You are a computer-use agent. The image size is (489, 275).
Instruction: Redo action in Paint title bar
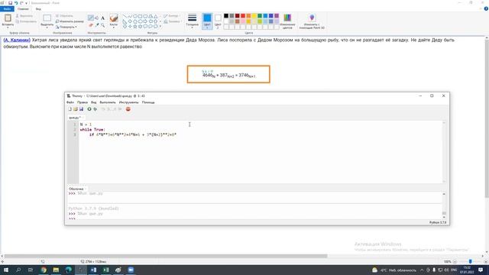pyautogui.click(x=21, y=3)
